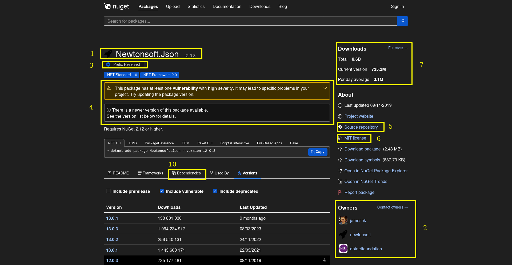Open version 12.0.3 link
The height and width of the screenshot is (265, 512).
pos(112,260)
